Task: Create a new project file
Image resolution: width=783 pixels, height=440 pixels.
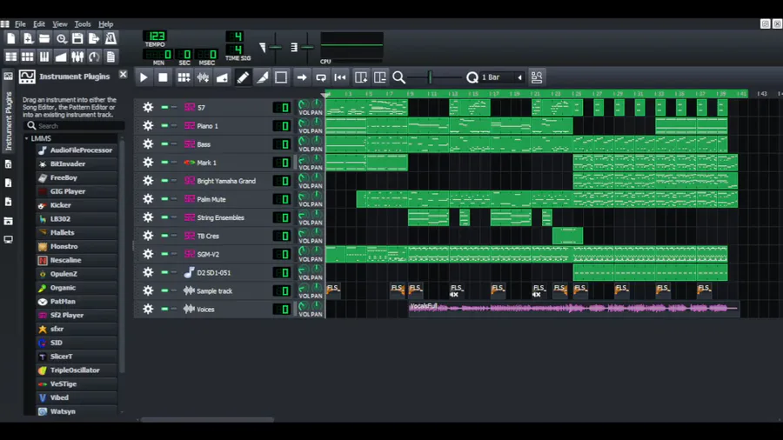Action: click(x=11, y=38)
